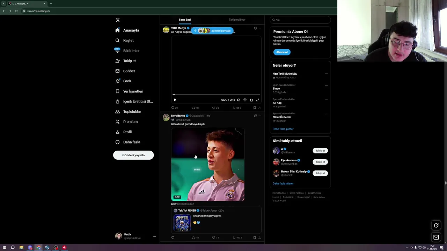Click Abone ol premium button
This screenshot has height=251, width=447.
point(282,52)
